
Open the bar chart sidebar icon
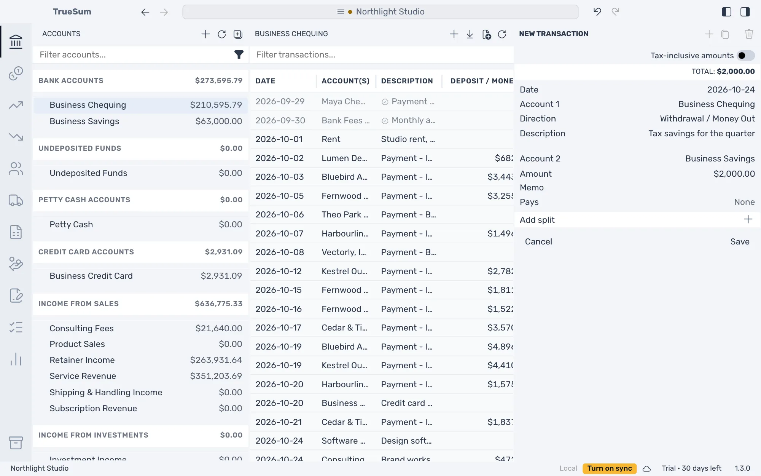16,359
